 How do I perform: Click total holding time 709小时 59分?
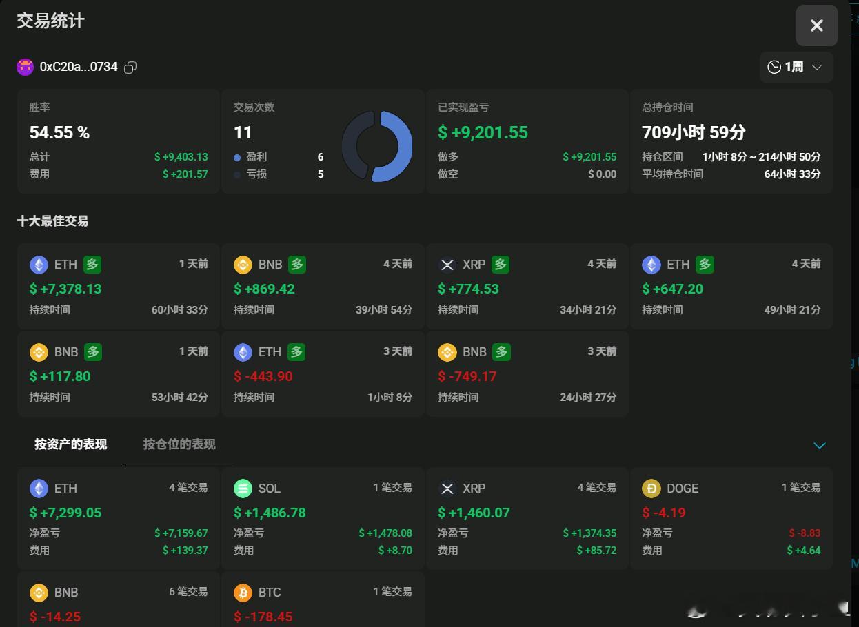click(694, 132)
